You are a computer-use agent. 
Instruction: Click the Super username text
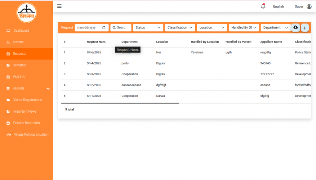299,6
